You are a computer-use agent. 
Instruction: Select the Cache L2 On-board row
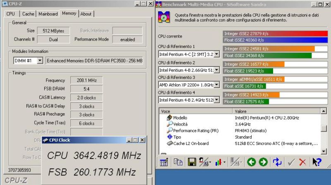pos(240,143)
